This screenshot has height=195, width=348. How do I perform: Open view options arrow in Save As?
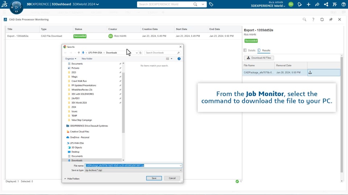171,58
